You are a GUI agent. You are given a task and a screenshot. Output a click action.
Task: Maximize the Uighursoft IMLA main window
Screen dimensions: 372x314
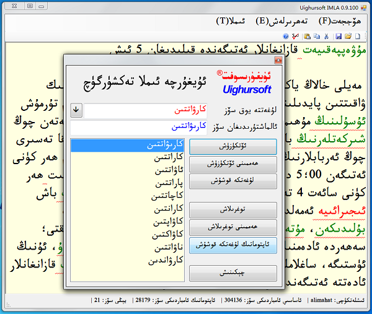click(x=30, y=6)
